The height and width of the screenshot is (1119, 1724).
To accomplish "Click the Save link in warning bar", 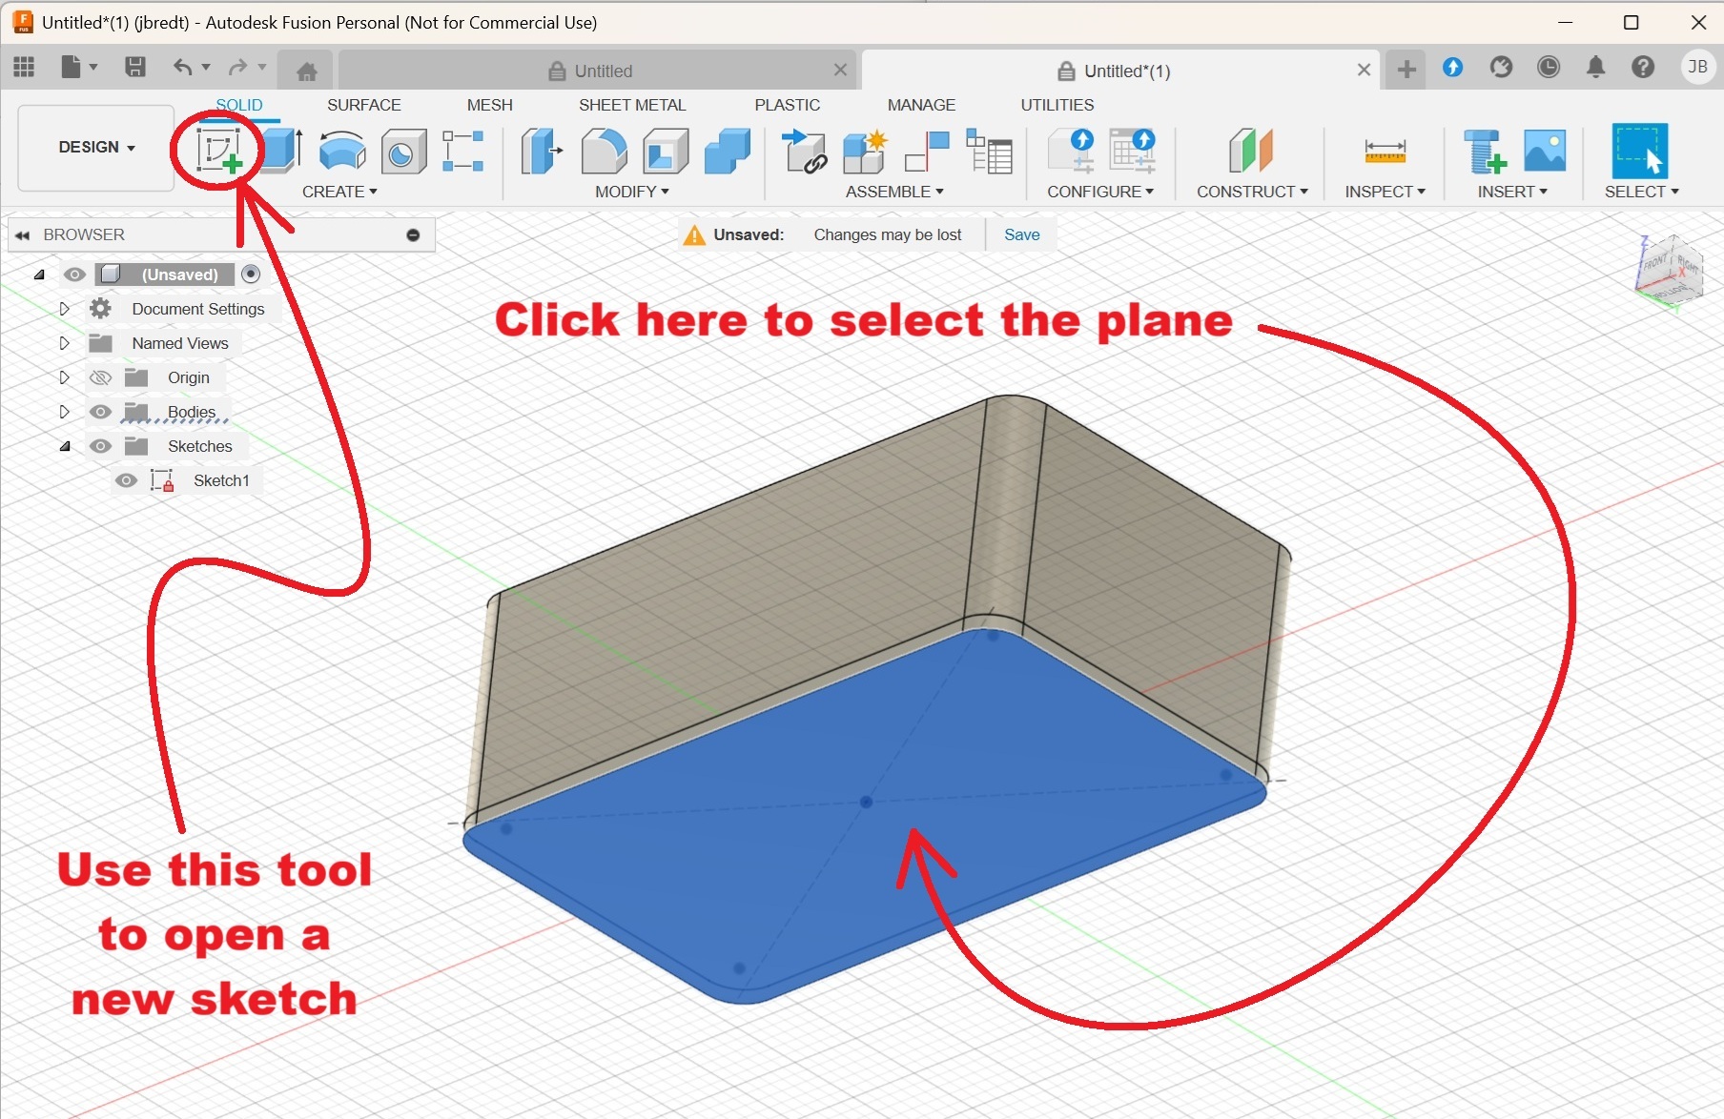I will [1021, 234].
